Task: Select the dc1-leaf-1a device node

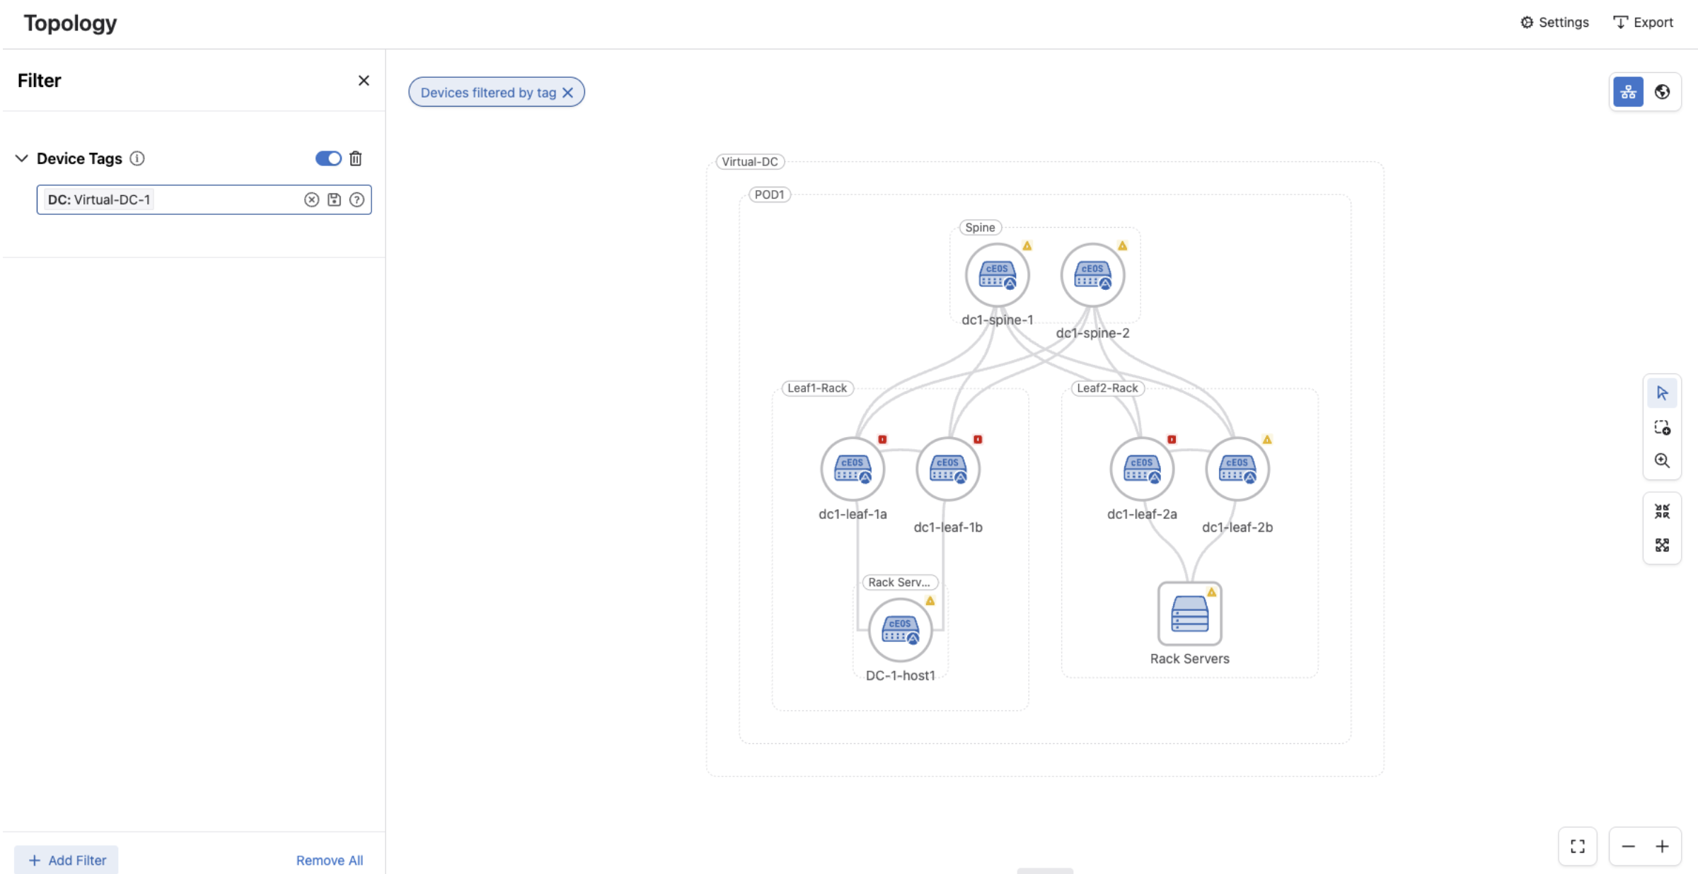Action: pos(853,469)
